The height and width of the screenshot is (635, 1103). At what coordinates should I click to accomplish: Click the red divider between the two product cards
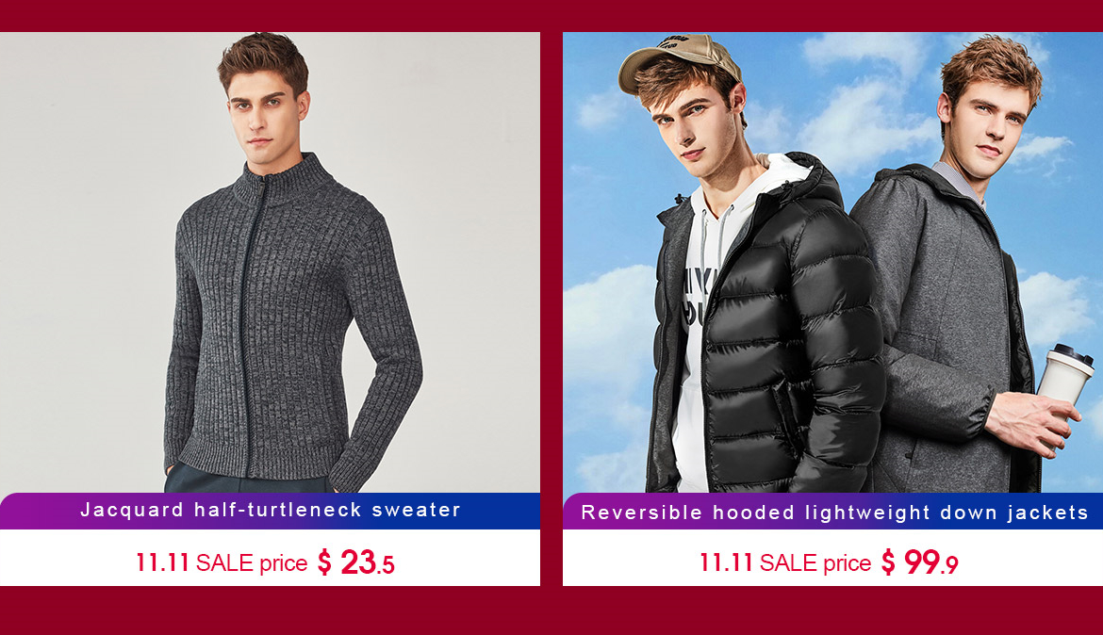coord(551,309)
